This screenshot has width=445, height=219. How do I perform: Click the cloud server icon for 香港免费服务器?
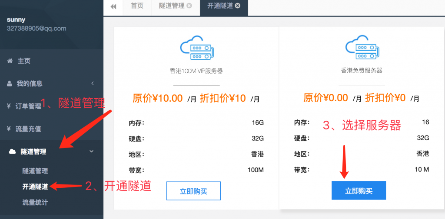[362, 48]
